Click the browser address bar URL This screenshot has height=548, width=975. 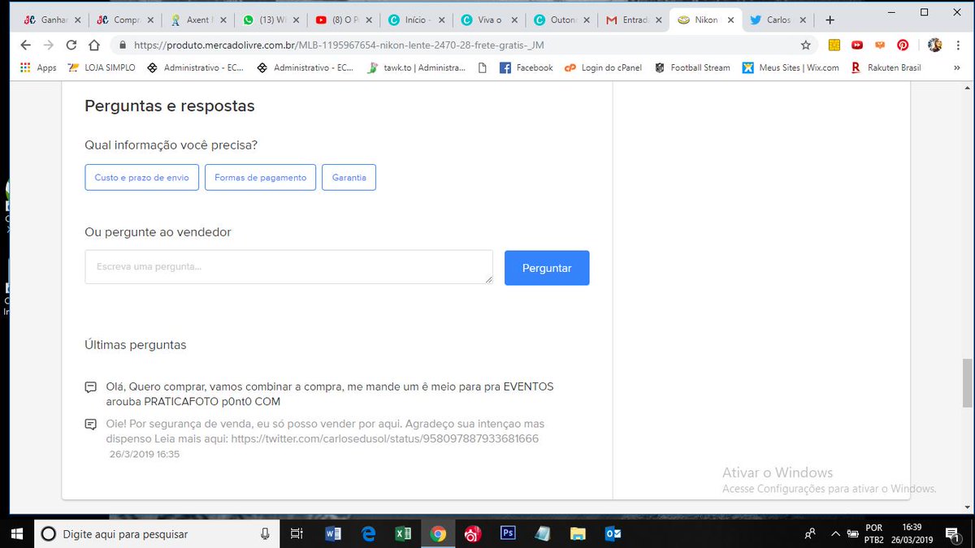[339, 45]
